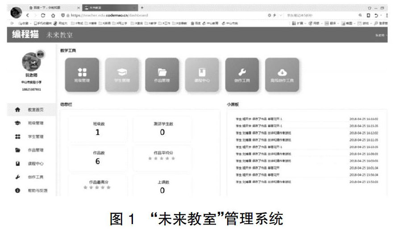Select 课程中心 in the left sidebar

coord(31,163)
